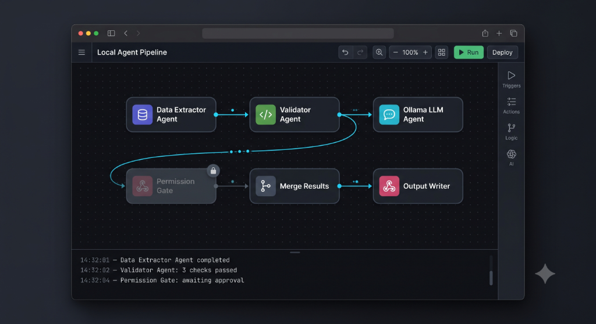Click the Permission Gate output port

[x=216, y=186]
